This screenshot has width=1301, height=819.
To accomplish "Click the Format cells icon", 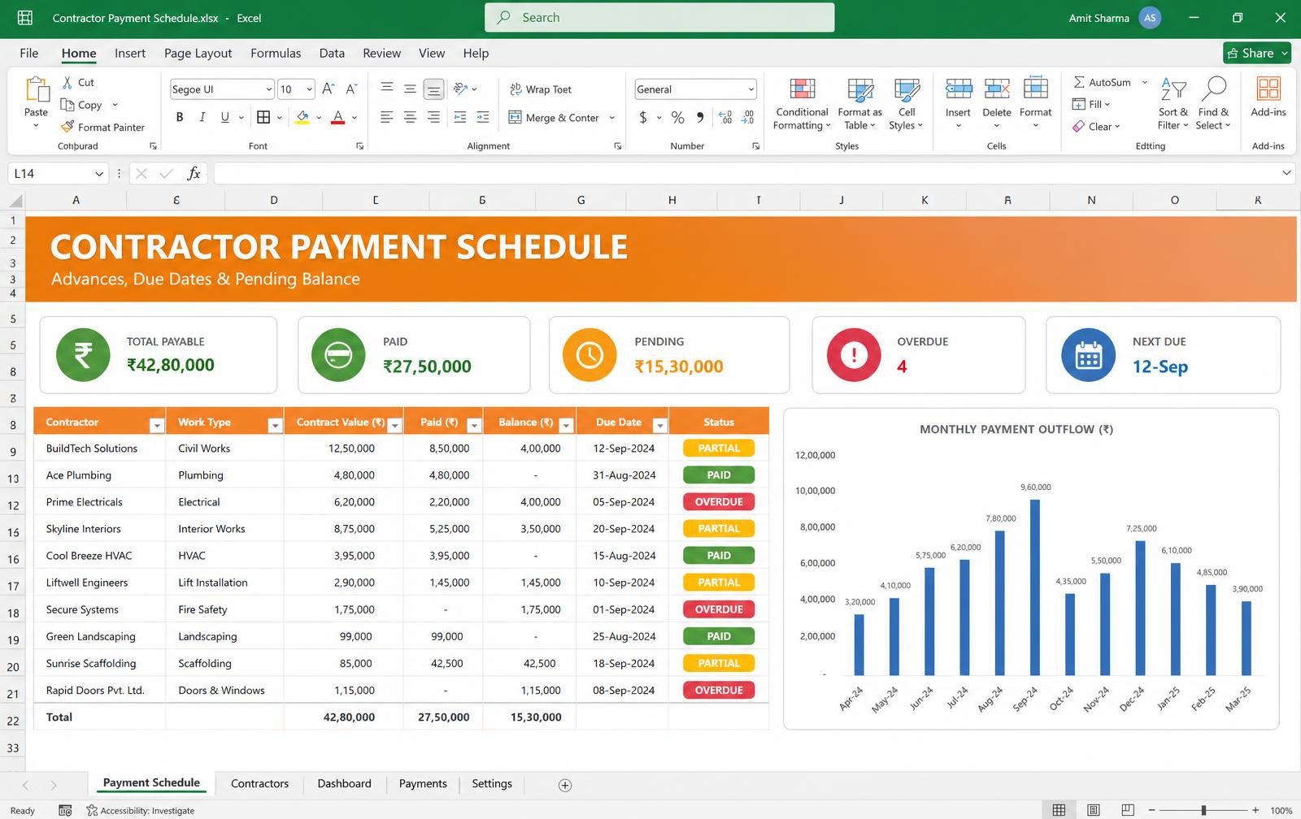I will [x=1035, y=88].
